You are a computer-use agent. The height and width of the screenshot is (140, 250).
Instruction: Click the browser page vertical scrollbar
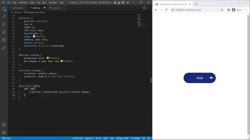point(248,75)
